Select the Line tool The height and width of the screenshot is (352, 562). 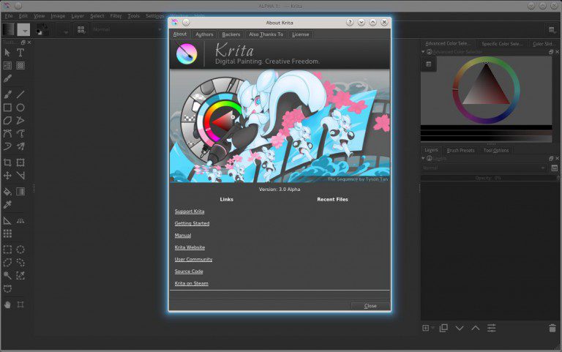point(20,94)
